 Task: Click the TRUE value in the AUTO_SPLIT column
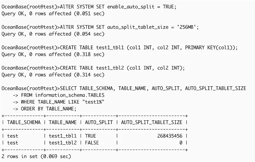[91, 136]
